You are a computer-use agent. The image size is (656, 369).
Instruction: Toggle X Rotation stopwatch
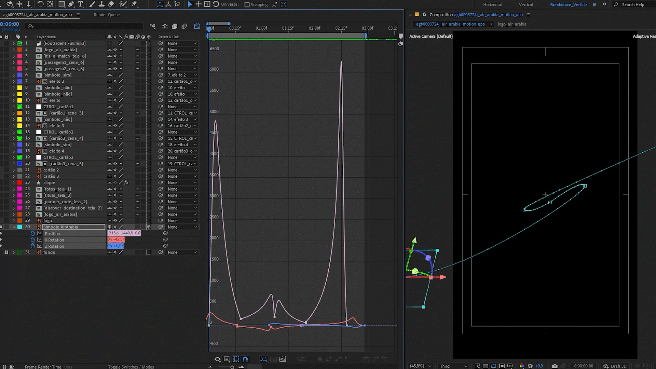coord(33,240)
